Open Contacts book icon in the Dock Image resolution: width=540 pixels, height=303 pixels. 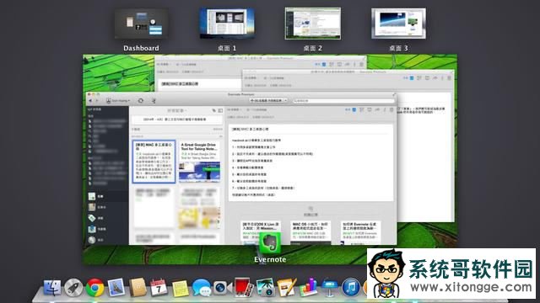tap(138, 287)
